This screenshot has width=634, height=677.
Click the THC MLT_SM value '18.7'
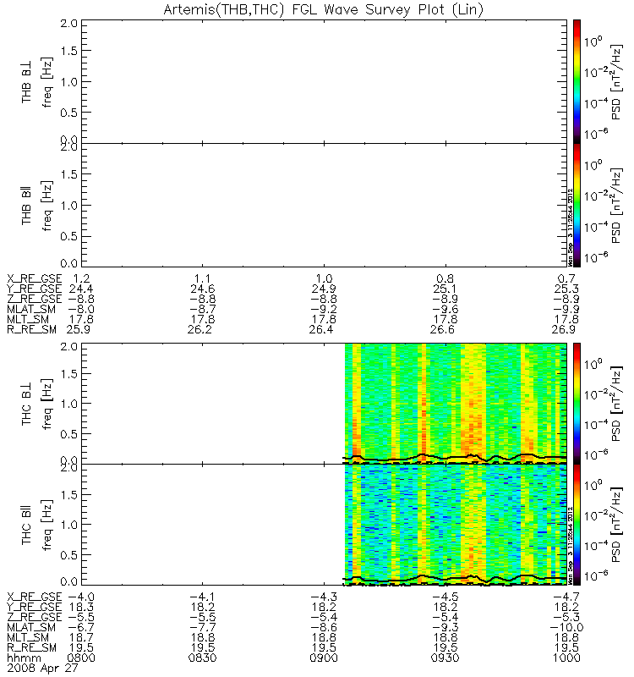(81, 638)
